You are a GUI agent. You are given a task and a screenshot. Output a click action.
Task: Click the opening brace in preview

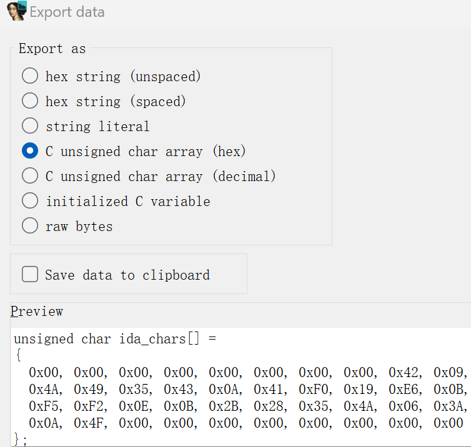tap(19, 356)
